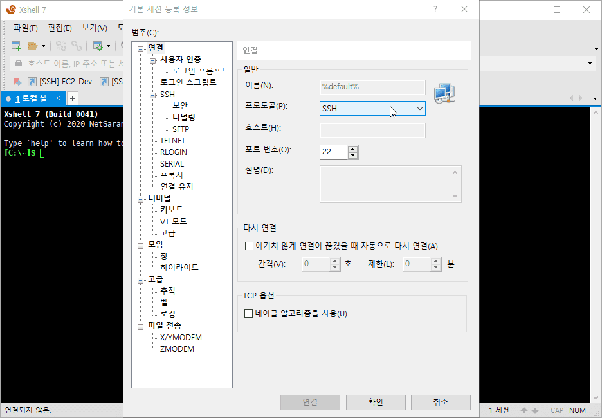Collapse the 파일 전송 tree node
602x418 pixels.
coord(141,327)
